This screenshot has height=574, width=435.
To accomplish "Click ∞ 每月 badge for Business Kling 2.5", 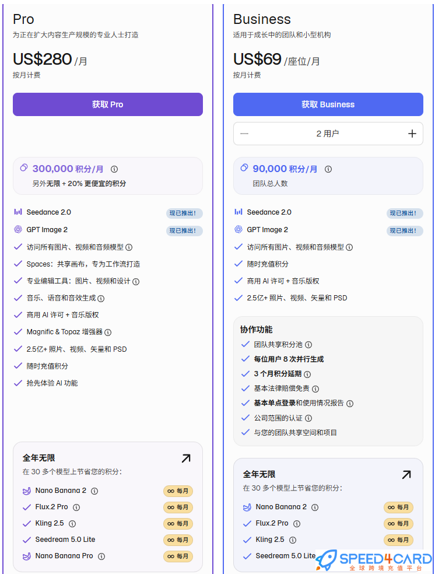I will [398, 540].
